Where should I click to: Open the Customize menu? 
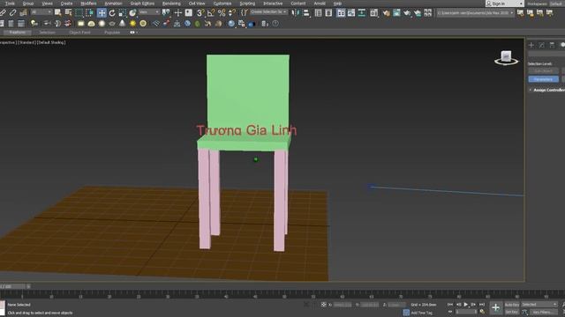click(222, 4)
